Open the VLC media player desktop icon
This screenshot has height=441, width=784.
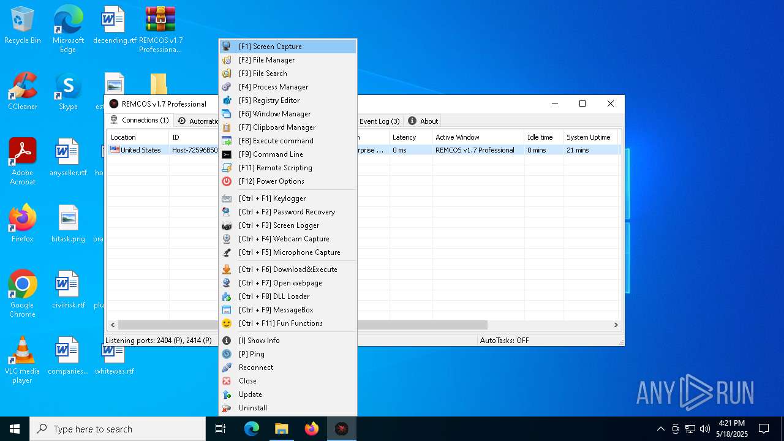click(23, 360)
